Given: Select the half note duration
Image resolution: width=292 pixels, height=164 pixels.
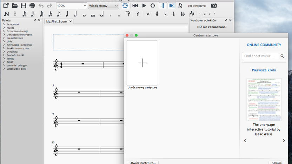Looking at the screenshot, I should [x=75, y=14].
